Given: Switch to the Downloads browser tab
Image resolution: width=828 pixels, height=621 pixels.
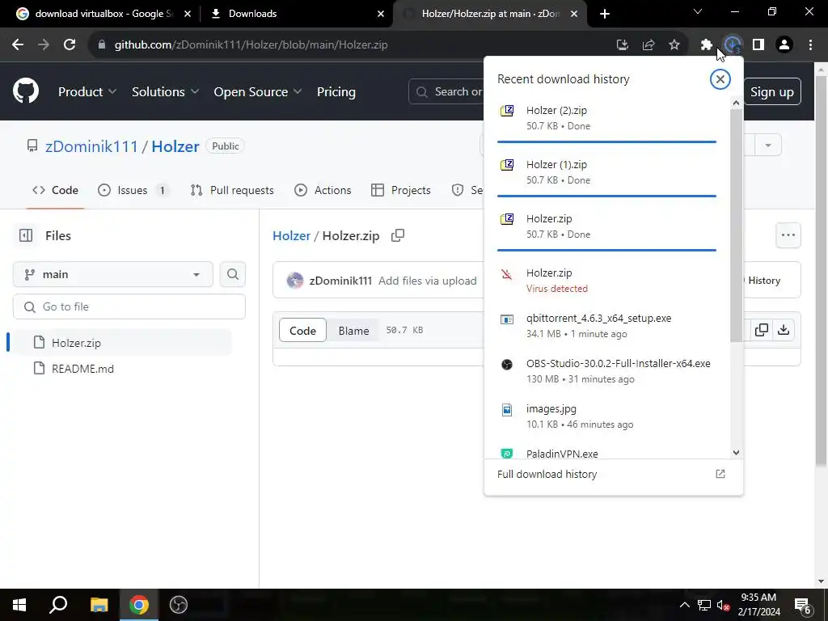Looking at the screenshot, I should point(296,14).
